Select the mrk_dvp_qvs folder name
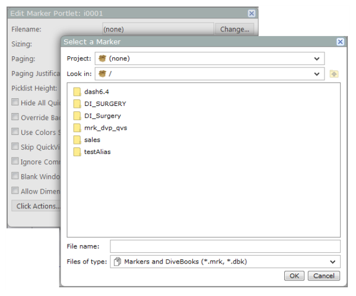The image size is (356, 296). coord(106,128)
